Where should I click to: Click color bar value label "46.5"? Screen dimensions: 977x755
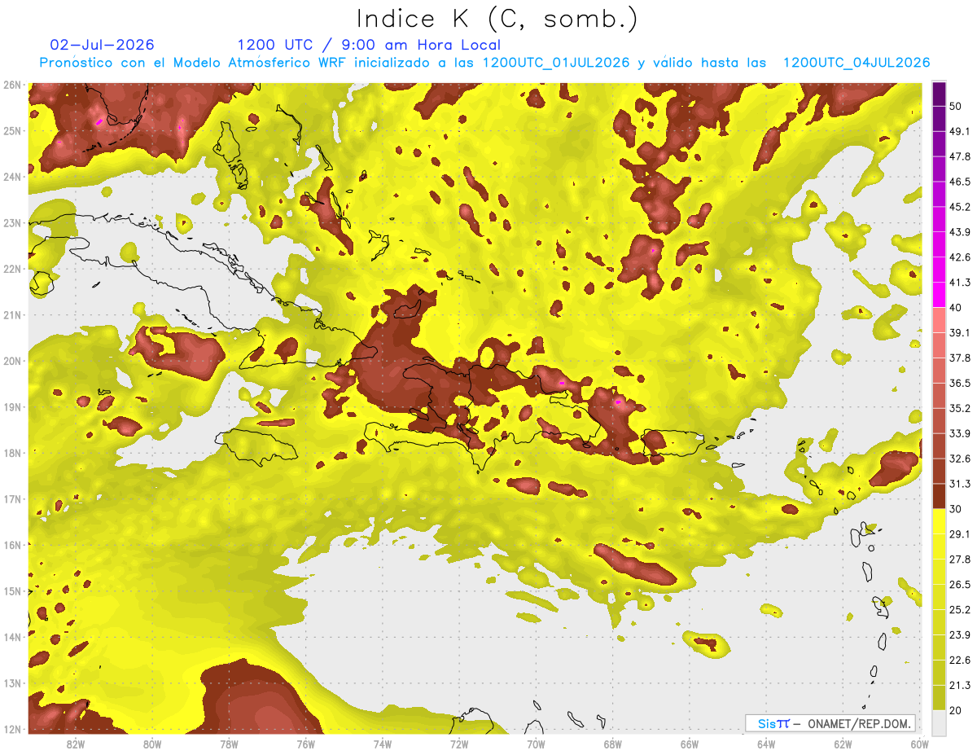coord(960,182)
